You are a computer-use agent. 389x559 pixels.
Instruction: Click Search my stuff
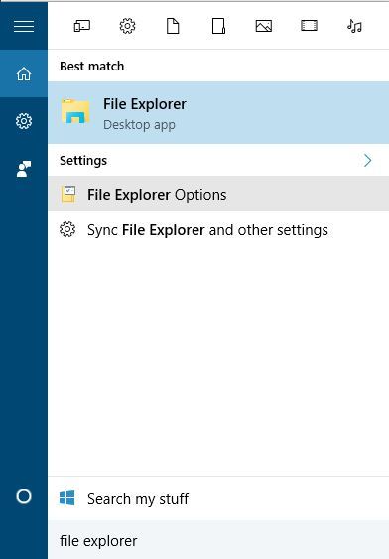pos(218,498)
